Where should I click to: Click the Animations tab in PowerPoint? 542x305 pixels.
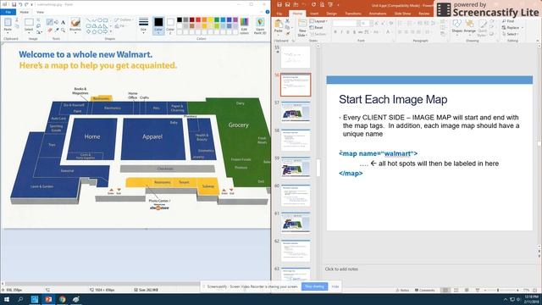[378, 14]
